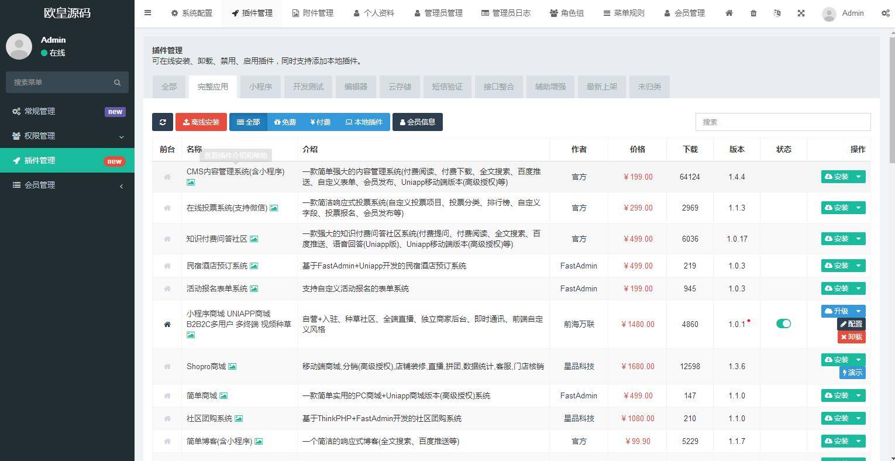Click the language switch icon in navbar
Viewport: 895px width, 461px height.
pos(777,13)
